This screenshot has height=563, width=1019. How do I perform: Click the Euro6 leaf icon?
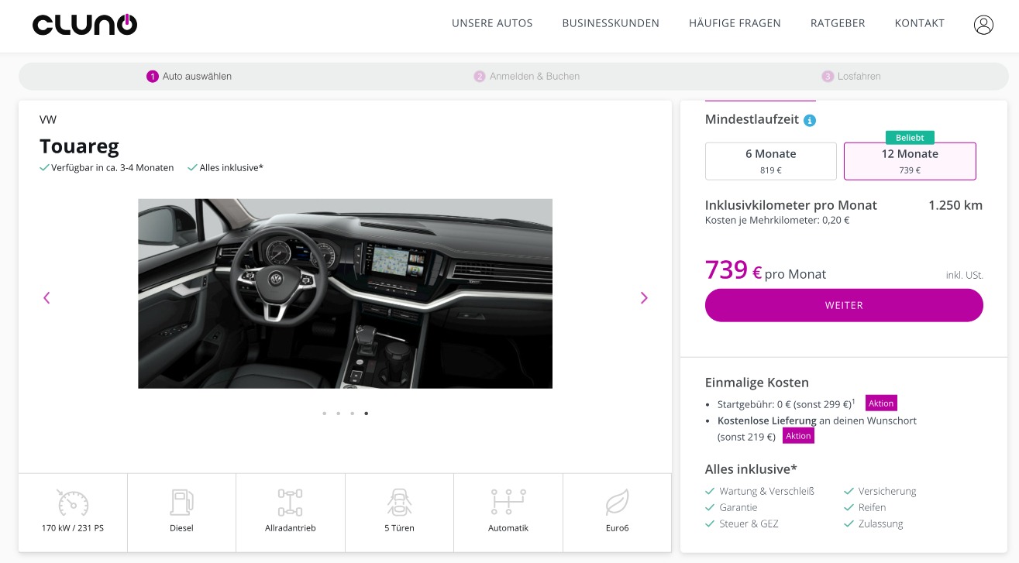click(617, 503)
